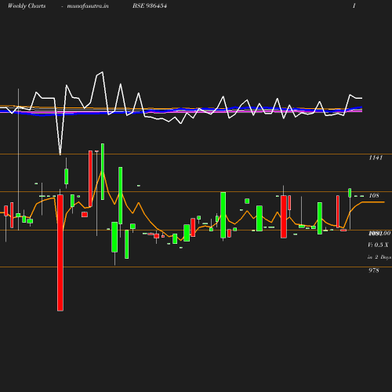Click the 978 price level label
This screenshot has height=392, width=392.
(374, 270)
